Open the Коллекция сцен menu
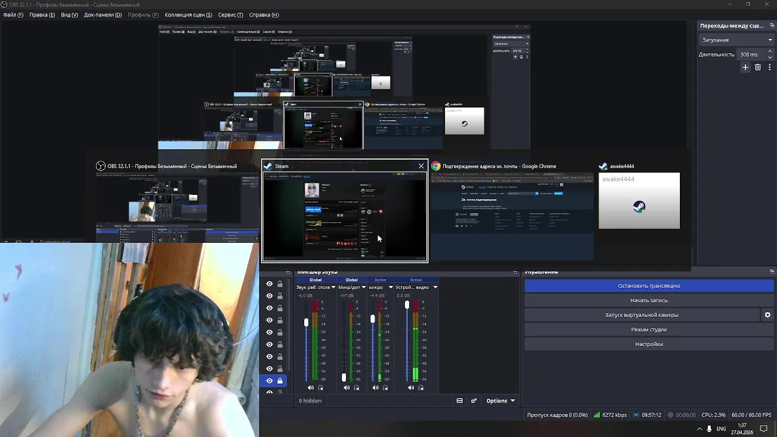 point(188,15)
